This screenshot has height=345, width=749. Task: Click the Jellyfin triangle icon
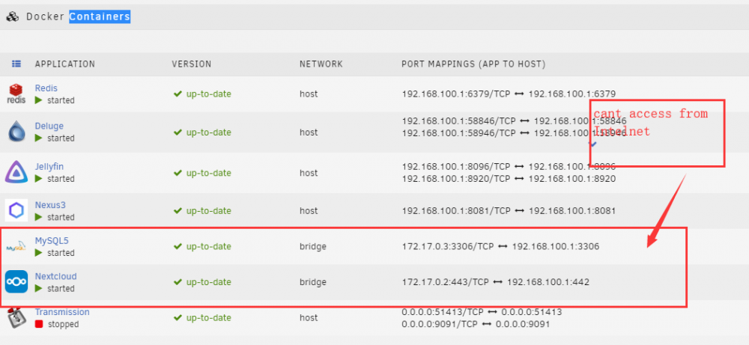point(16,172)
